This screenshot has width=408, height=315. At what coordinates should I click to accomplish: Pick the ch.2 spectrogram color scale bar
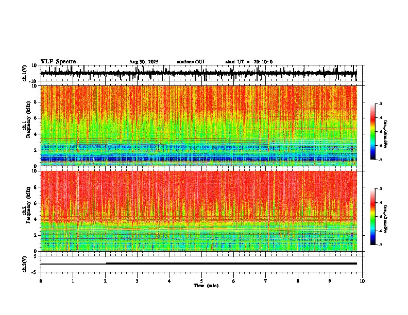(373, 217)
